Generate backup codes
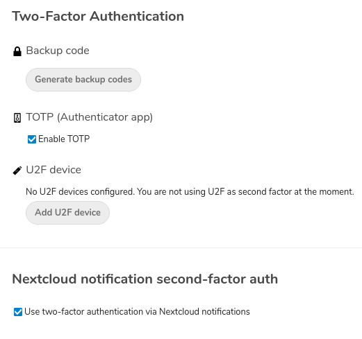The width and height of the screenshot is (362, 339). [83, 80]
